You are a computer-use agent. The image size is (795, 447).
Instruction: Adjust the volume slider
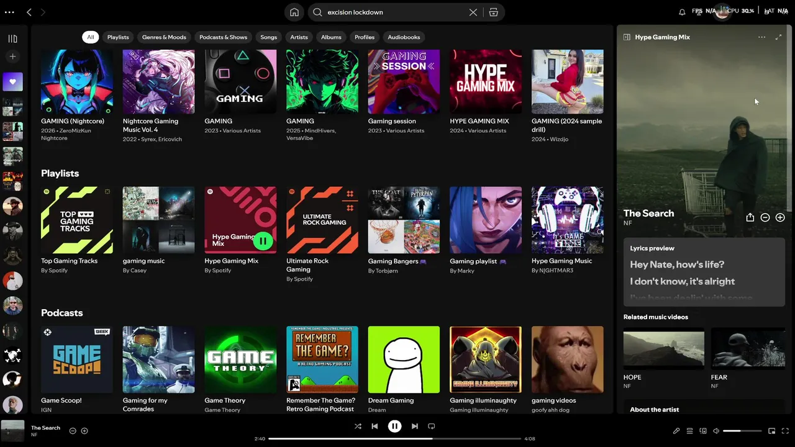pos(742,431)
